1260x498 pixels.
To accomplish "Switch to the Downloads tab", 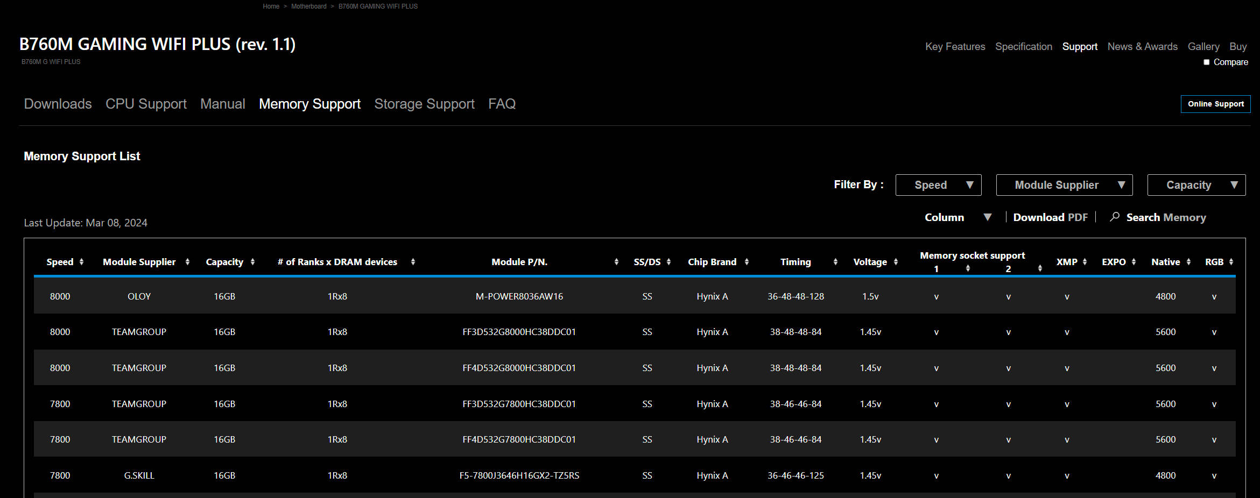I will [x=58, y=104].
